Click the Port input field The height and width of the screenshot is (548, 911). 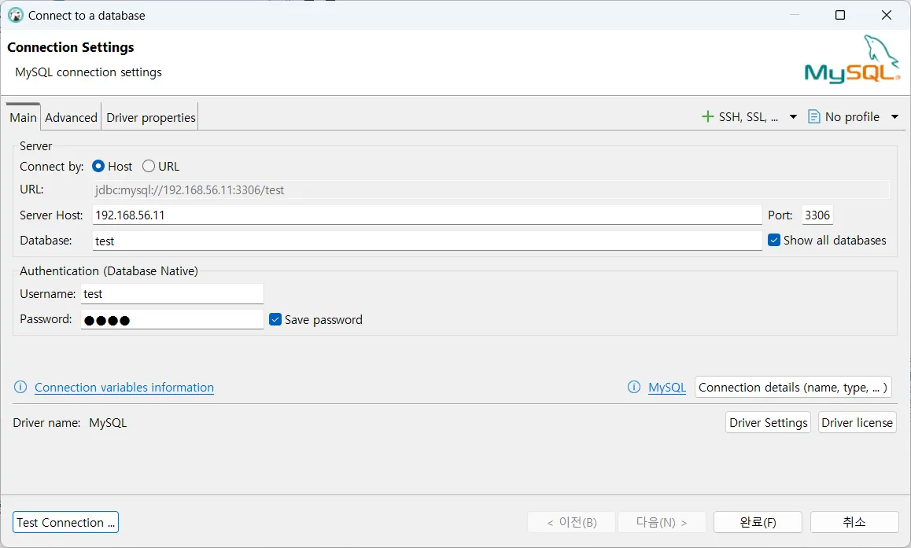817,215
